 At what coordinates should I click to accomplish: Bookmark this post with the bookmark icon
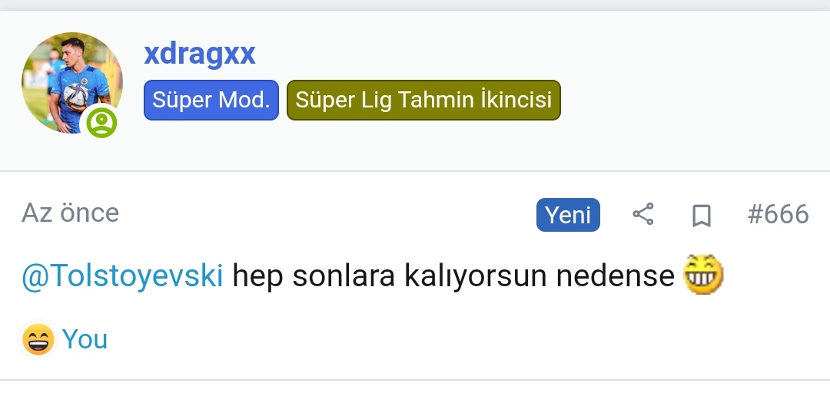pos(701,216)
